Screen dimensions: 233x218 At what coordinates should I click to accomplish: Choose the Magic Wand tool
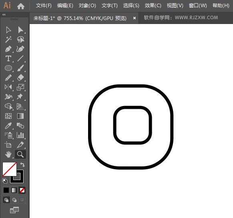[x=8, y=39]
